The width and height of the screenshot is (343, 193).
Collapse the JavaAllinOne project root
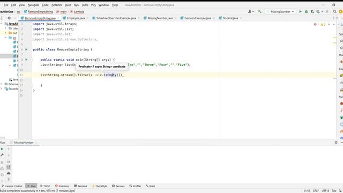[x=1, y=24]
